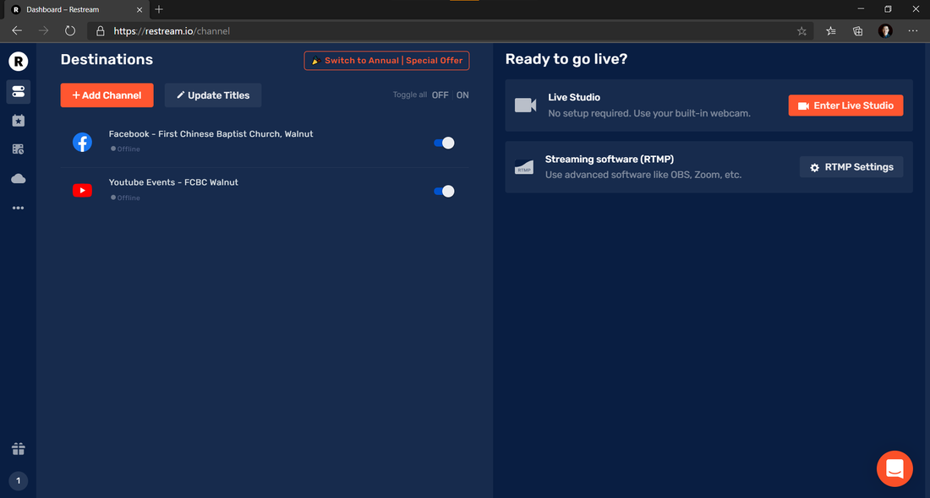This screenshot has height=498, width=930.
Task: Click the Facebook channel icon
Action: [82, 142]
